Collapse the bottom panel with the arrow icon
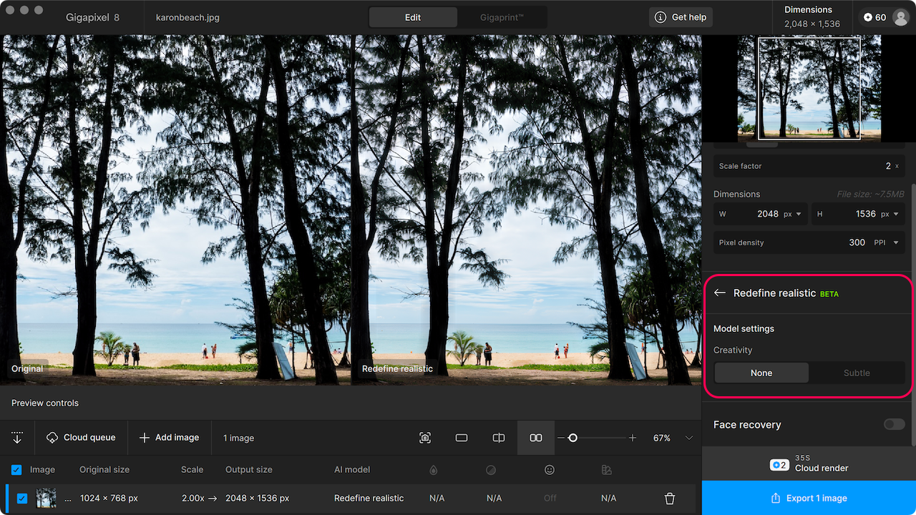Screen dimensions: 916x515 pos(17,438)
